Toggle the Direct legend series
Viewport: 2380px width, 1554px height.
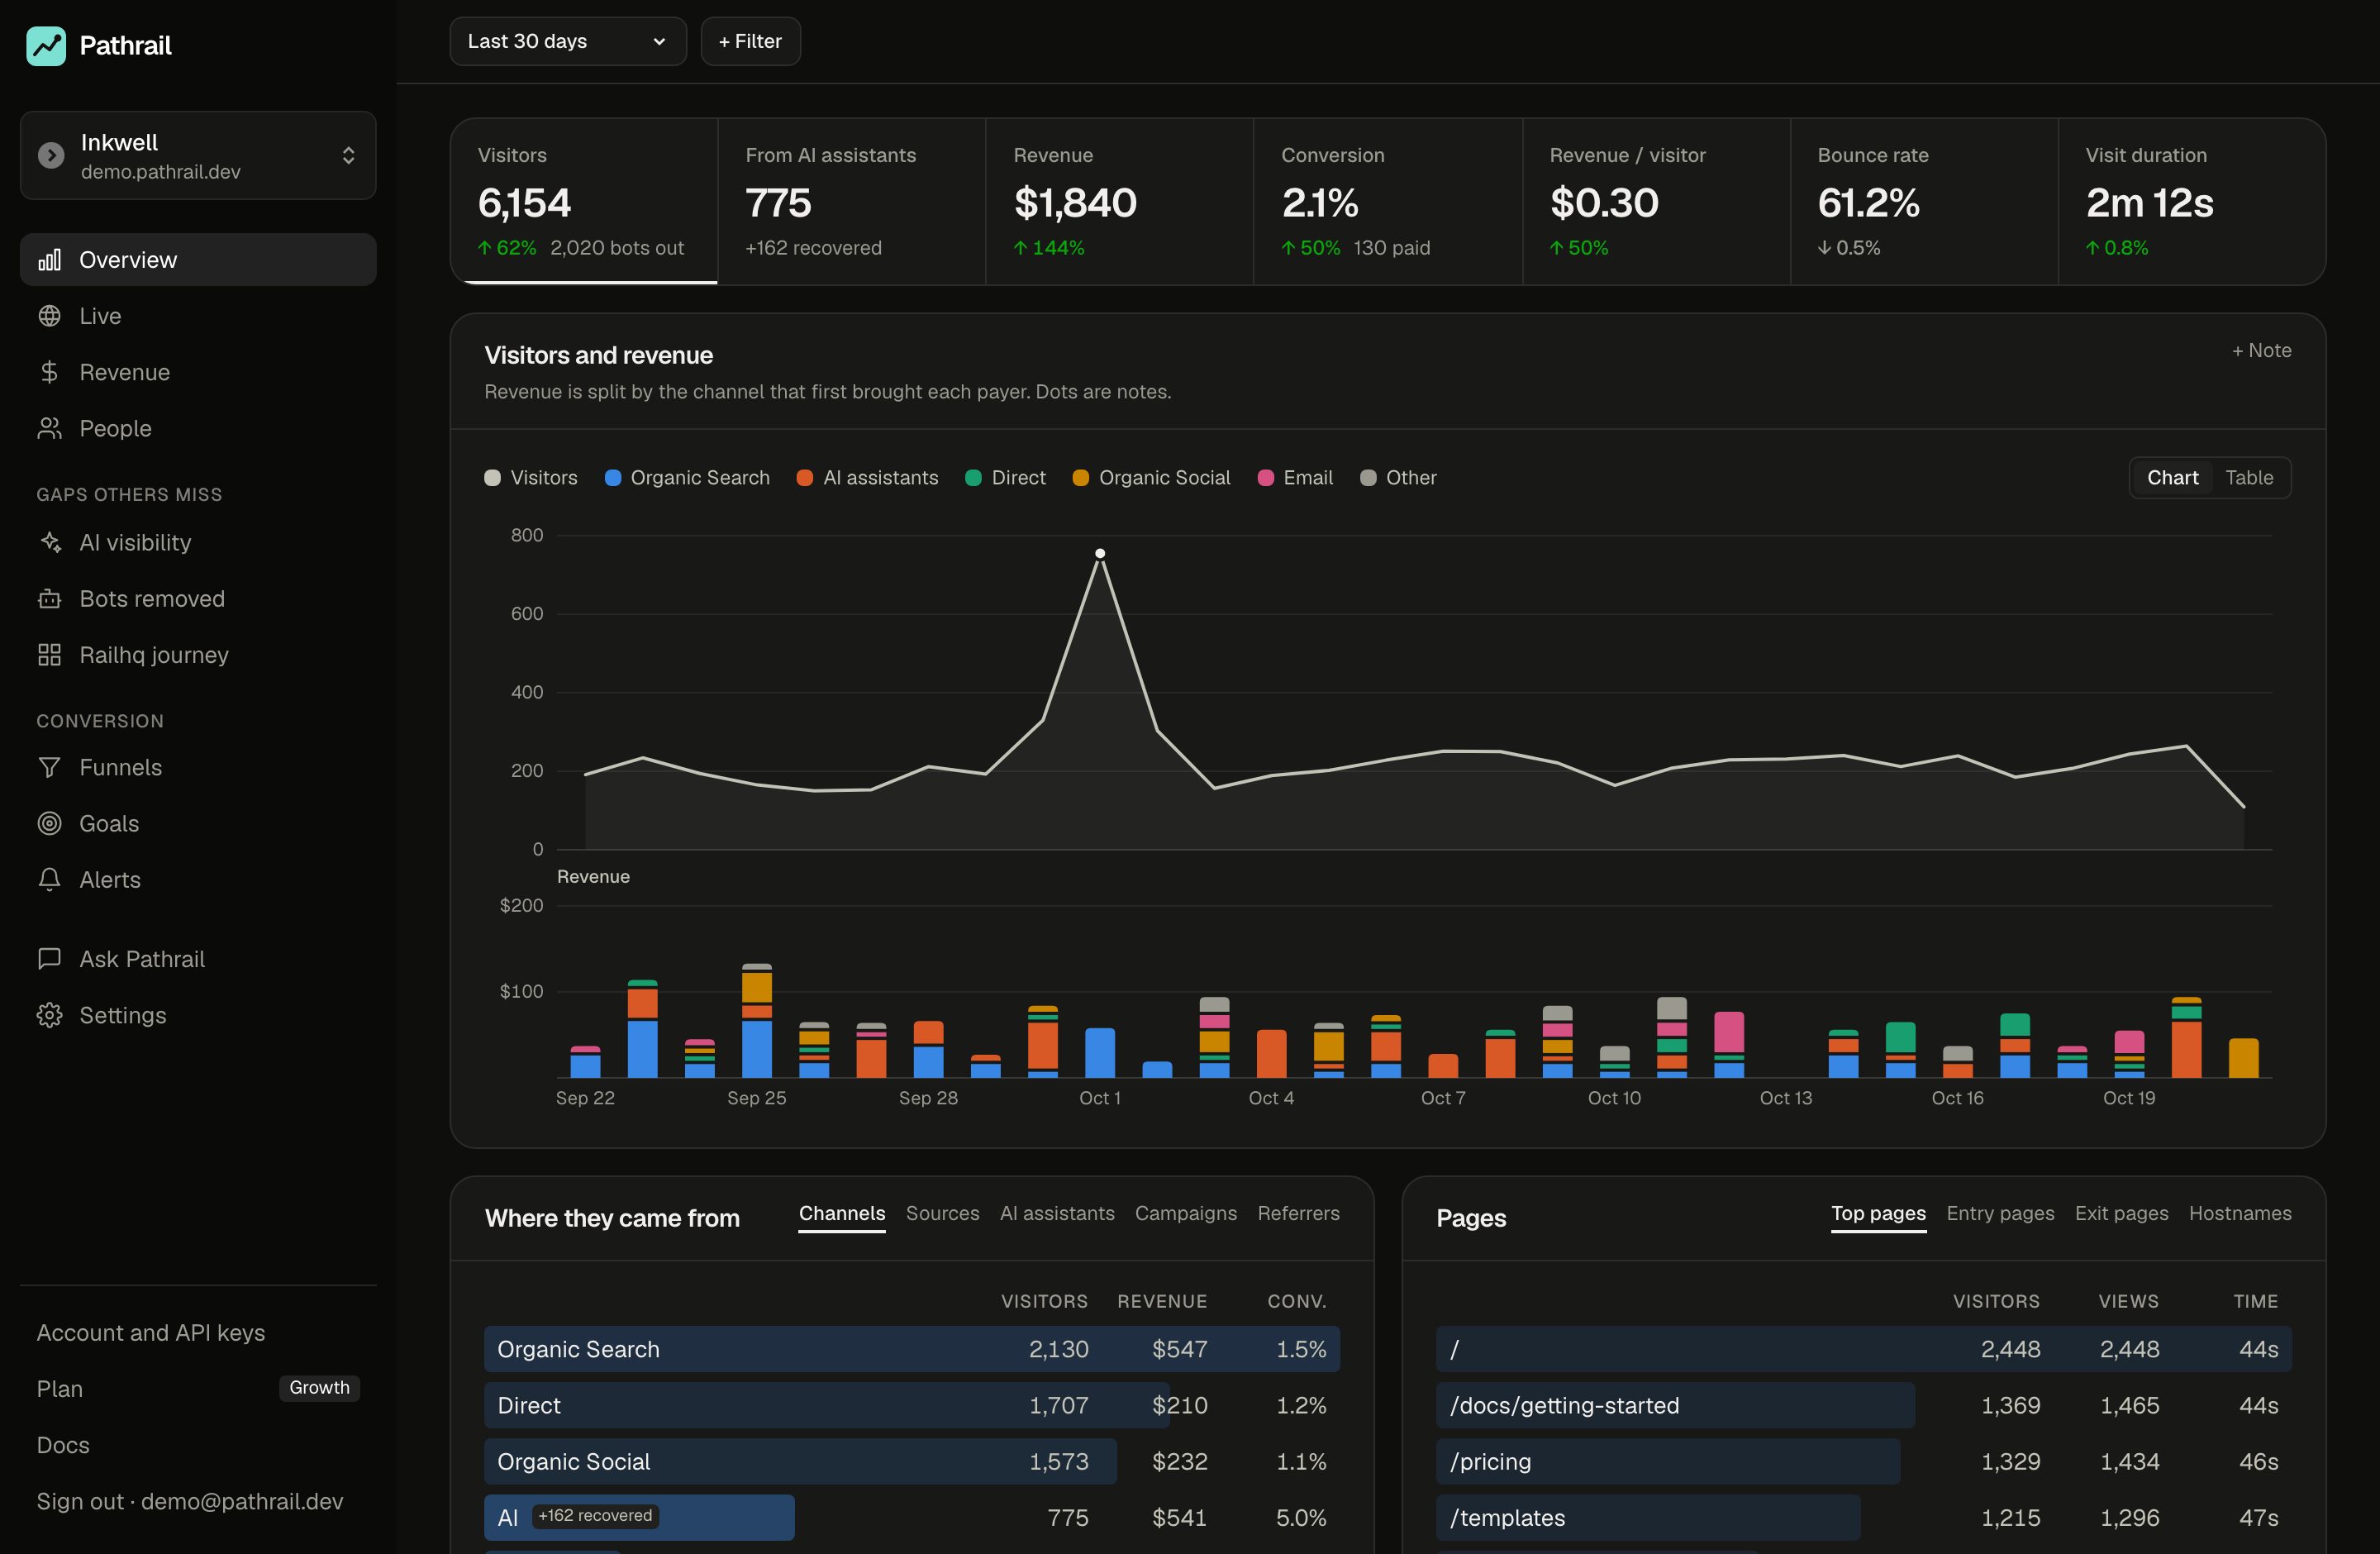pyautogui.click(x=1005, y=478)
